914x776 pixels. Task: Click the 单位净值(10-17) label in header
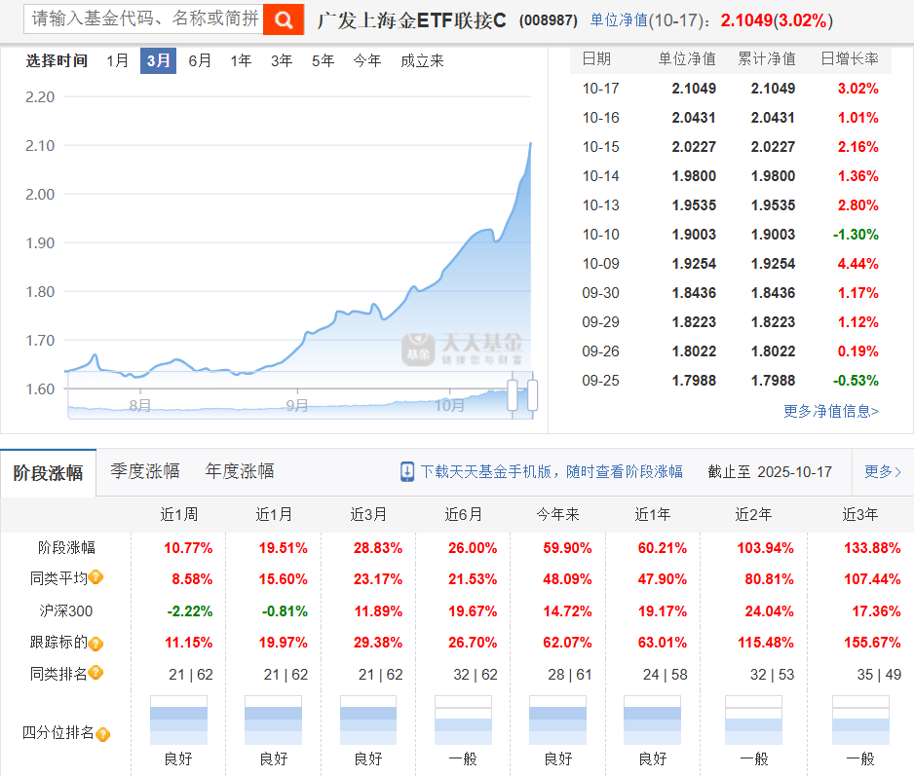651,20
